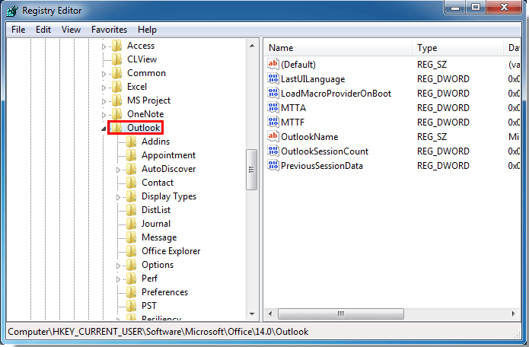The image size is (529, 347).
Task: Select the LoadMacroProviderOnBoot value name
Action: click(x=336, y=94)
